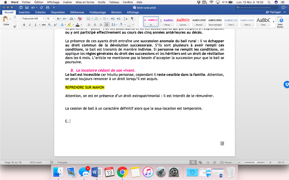Click the spell check proofing icon in status bar
The height and width of the screenshot is (180, 289).
click(52, 162)
